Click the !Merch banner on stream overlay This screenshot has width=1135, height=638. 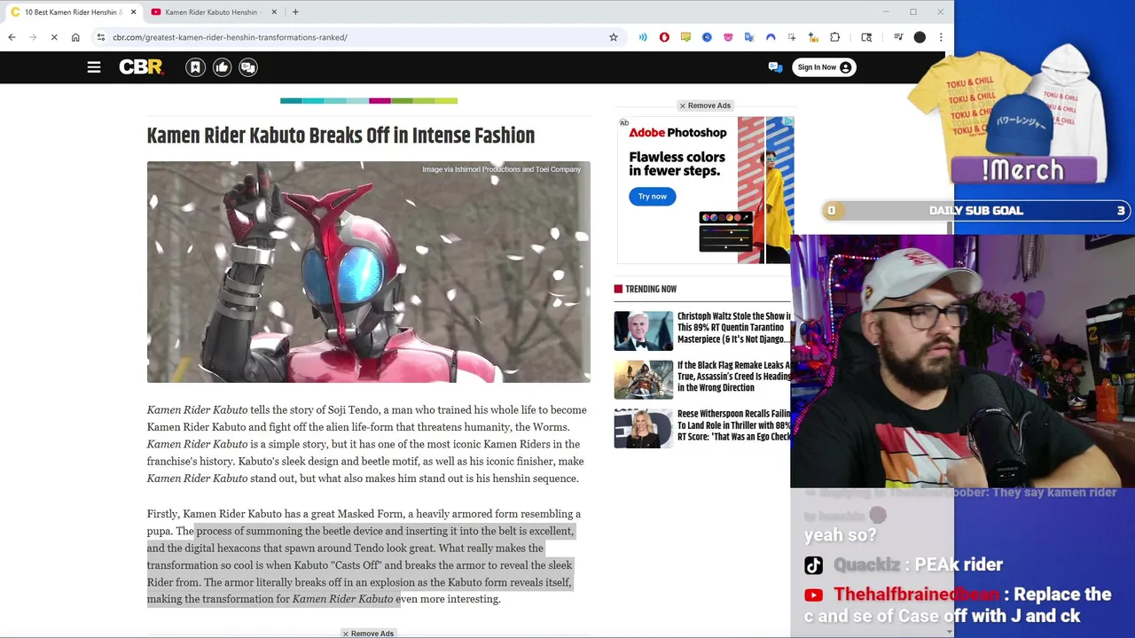(x=1023, y=170)
